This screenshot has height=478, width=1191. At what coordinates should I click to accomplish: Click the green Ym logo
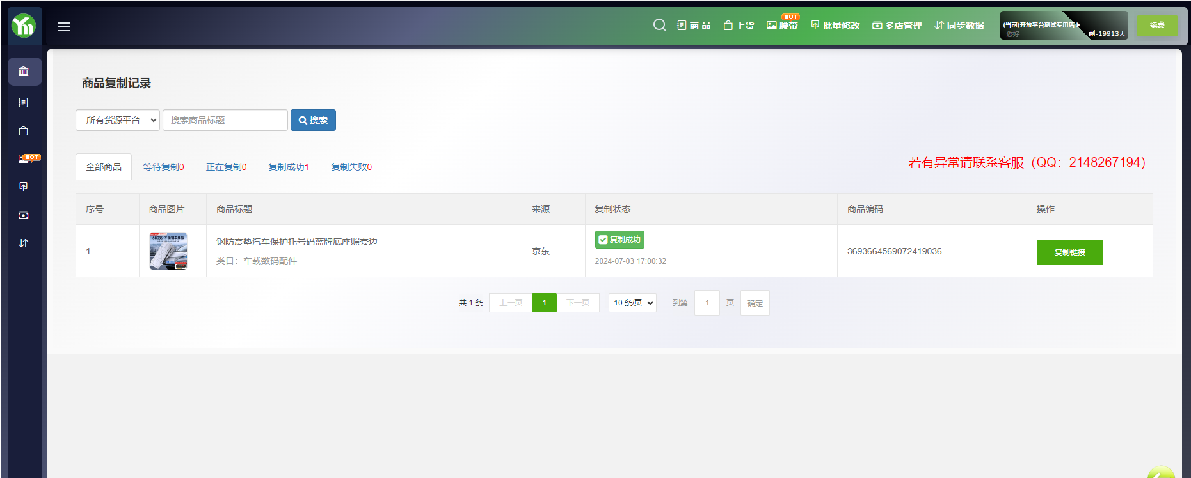coord(24,26)
